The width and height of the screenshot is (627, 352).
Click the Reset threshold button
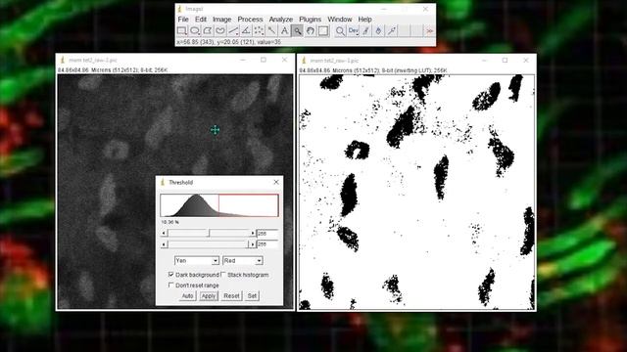tap(231, 295)
